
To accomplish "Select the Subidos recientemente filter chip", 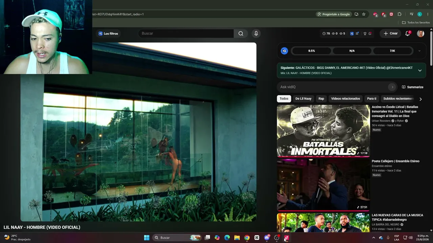I will (x=398, y=99).
